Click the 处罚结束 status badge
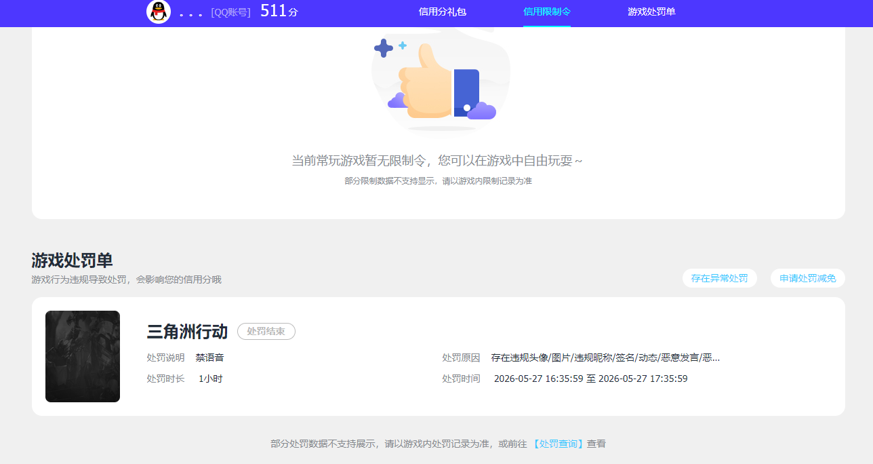873x464 pixels. pos(266,332)
